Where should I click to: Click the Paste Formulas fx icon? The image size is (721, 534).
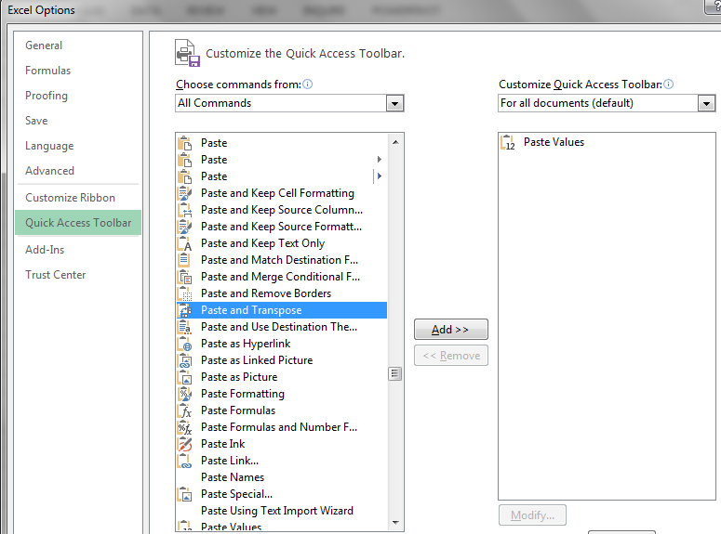185,410
